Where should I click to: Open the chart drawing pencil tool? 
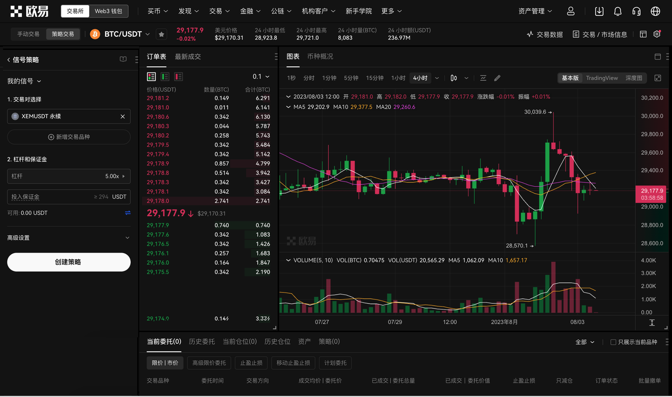click(x=497, y=78)
